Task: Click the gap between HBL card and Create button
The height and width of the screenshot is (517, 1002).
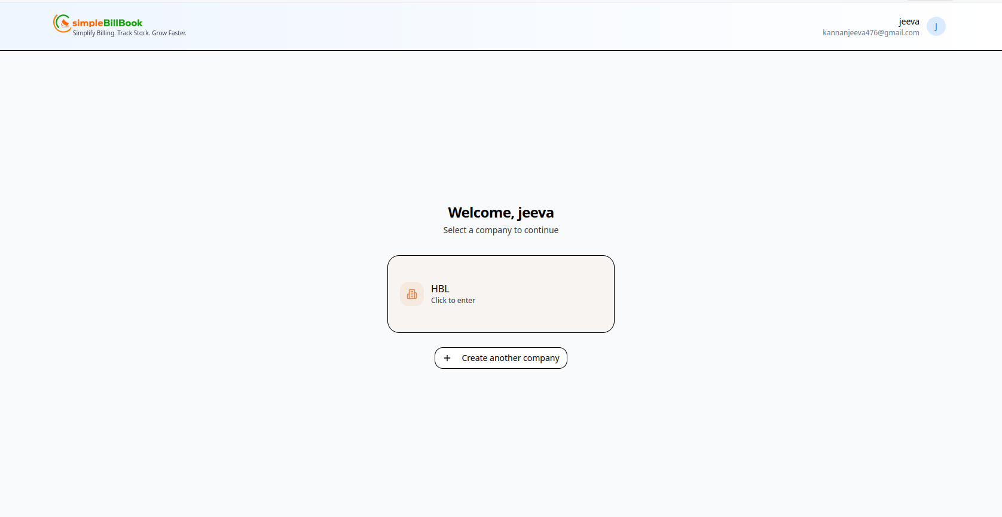Action: pos(501,340)
